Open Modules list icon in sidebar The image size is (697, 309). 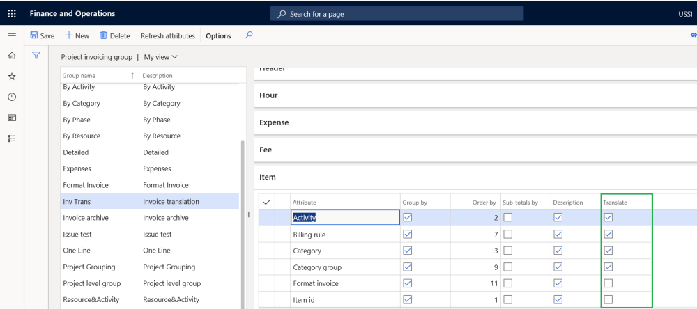pyautogui.click(x=12, y=138)
